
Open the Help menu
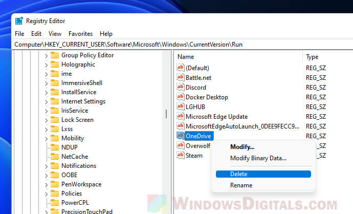106,34
